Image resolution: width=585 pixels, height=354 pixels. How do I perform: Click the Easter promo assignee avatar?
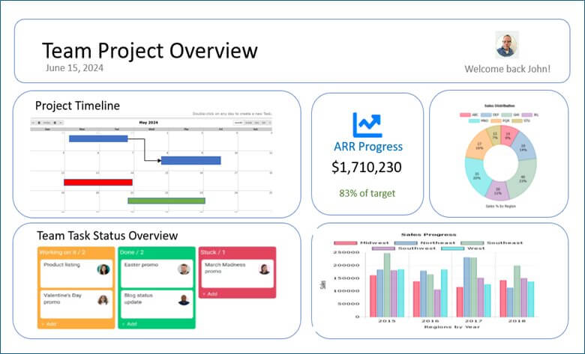[183, 269]
